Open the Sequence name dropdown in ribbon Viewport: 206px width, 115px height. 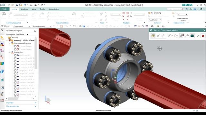21,14
